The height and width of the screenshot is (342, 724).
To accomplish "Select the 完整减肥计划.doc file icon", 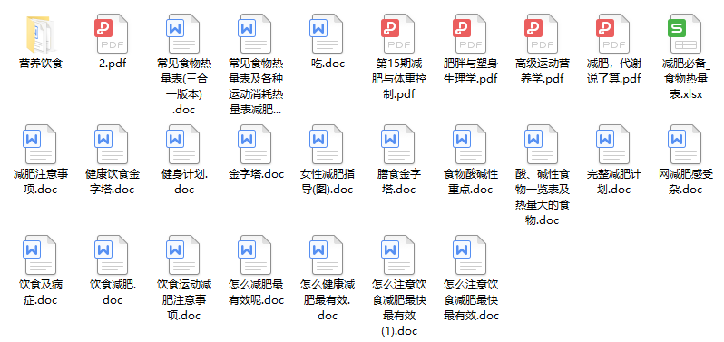I will [x=613, y=144].
